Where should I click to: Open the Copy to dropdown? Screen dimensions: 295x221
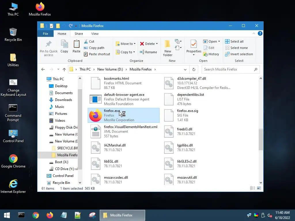click(125, 52)
